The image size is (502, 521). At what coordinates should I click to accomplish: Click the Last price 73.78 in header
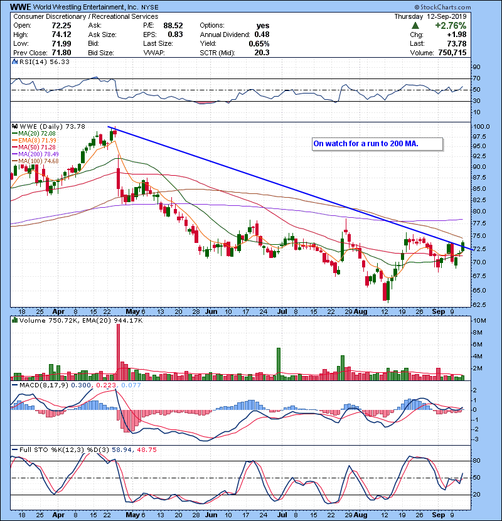point(457,43)
